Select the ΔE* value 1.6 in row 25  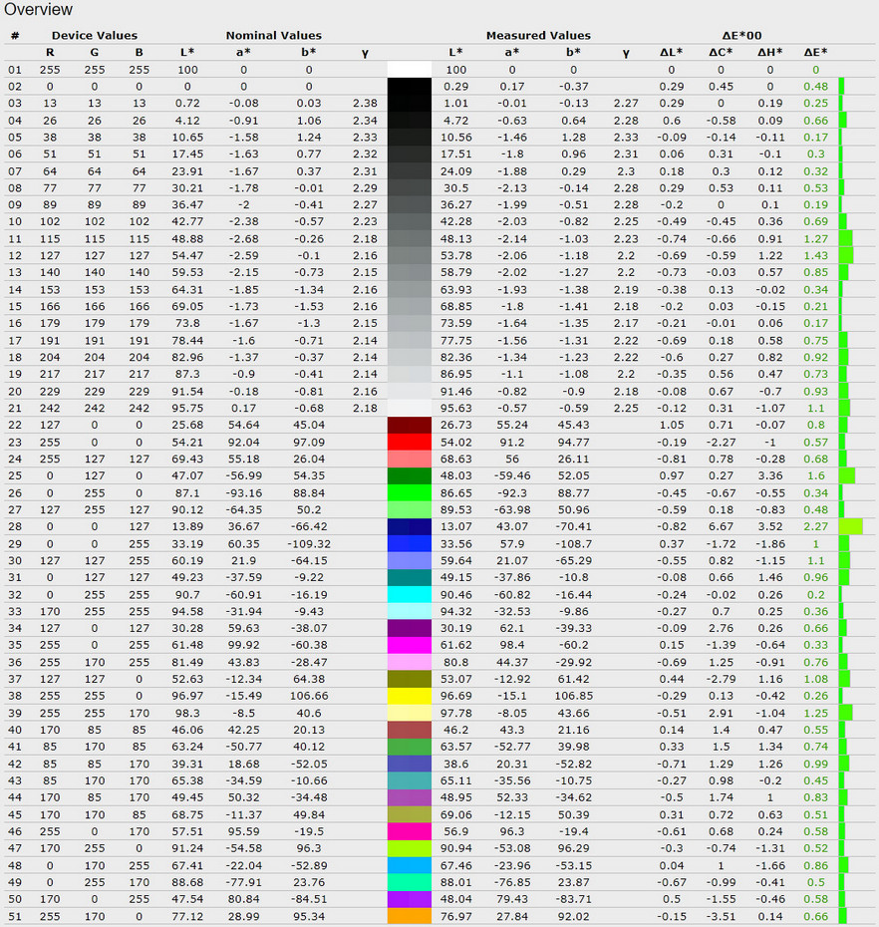tap(815, 475)
